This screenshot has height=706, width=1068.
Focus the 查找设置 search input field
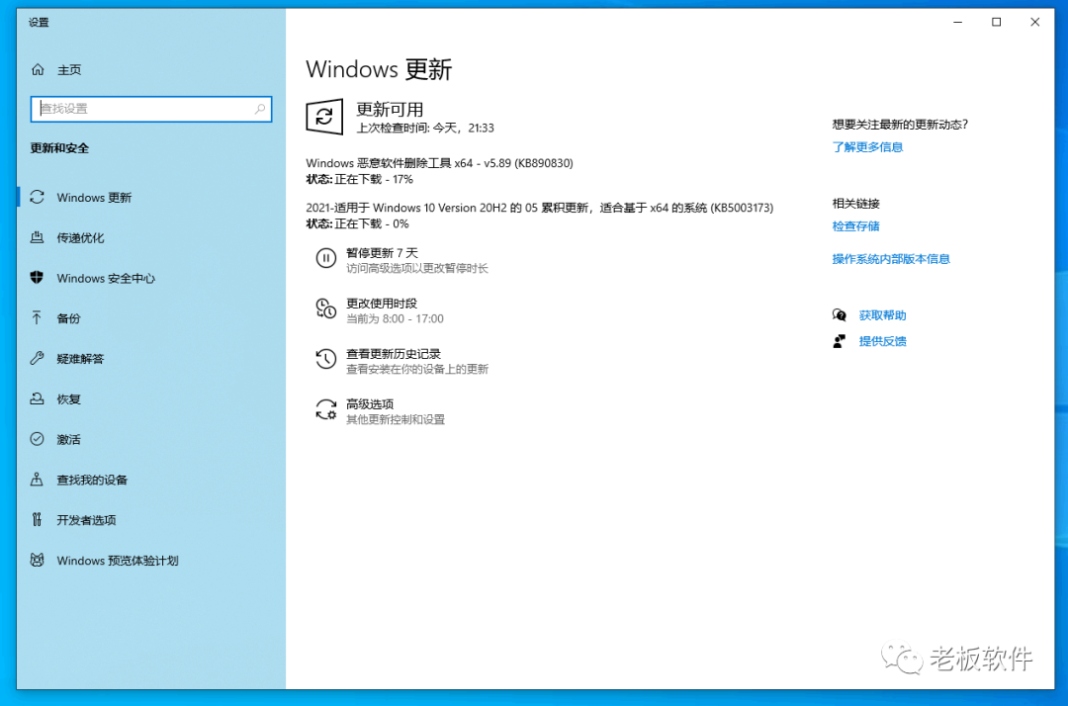coord(151,109)
